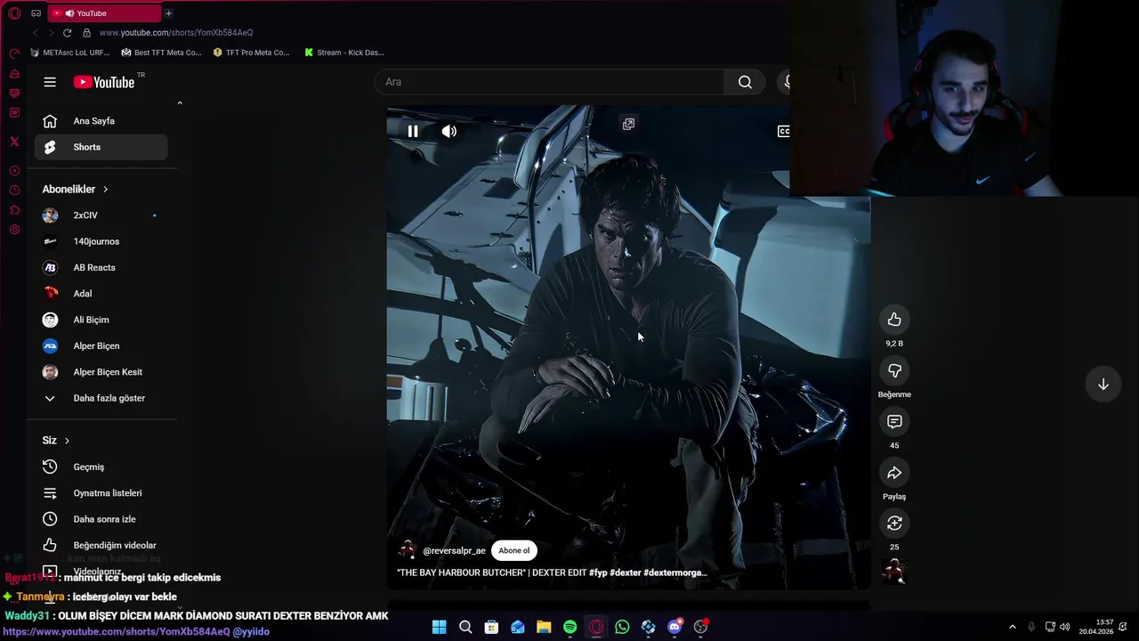
Task: Open METAsrc LoL URF bookmark
Action: click(70, 53)
